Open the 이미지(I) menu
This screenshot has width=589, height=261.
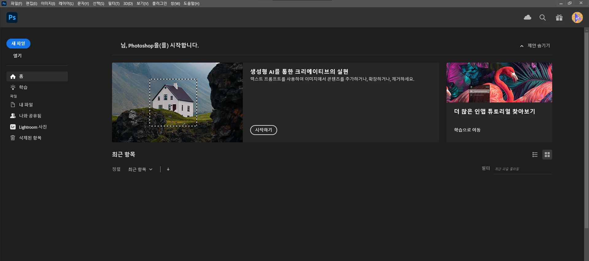pos(48,3)
